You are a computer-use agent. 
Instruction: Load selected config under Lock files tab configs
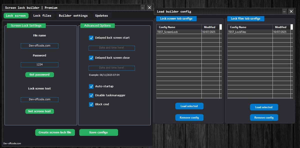pyautogui.click(x=264, y=107)
